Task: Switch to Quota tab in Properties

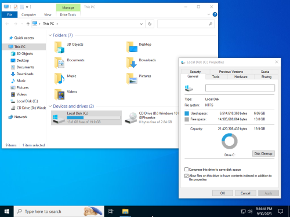Action: coord(265,72)
